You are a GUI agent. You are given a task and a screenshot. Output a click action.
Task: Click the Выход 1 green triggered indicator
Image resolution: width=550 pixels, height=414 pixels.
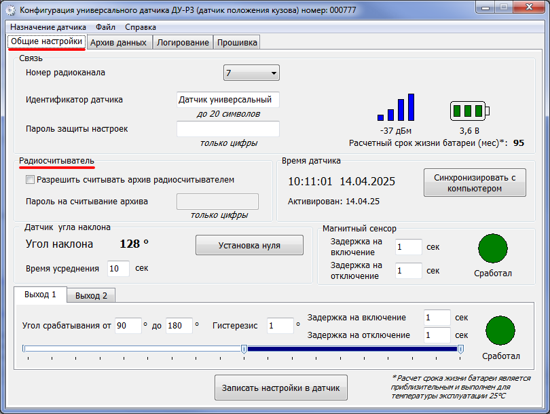tap(500, 331)
